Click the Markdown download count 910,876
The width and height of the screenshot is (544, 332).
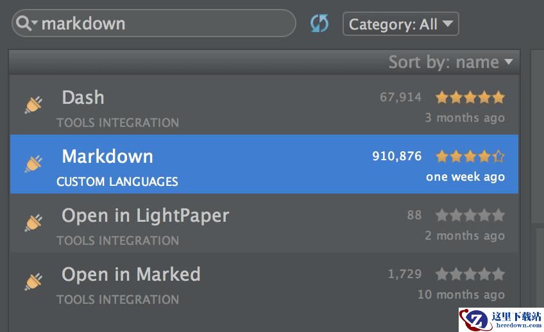tap(396, 156)
